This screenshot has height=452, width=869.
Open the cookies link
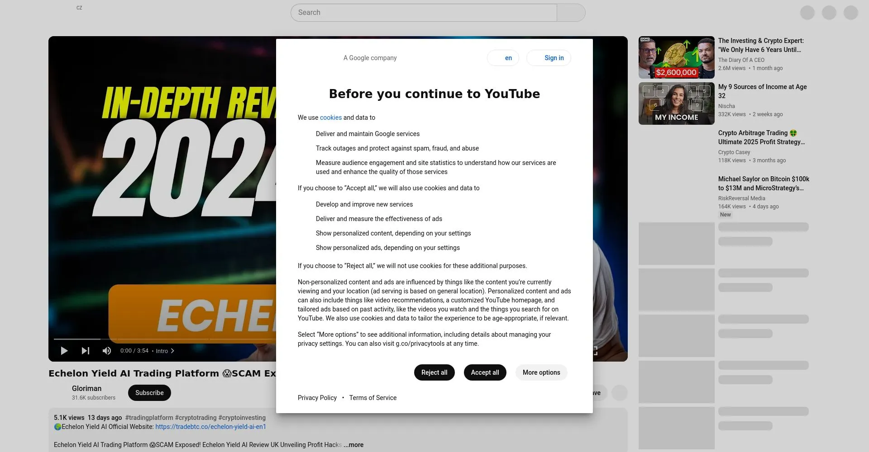[331, 118]
